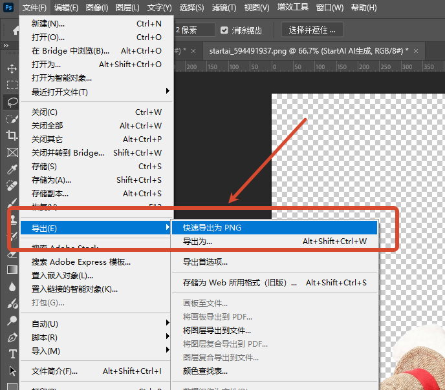This screenshot has height=390, width=445.
Task: Select the Path Selection tool
Action: (12, 371)
